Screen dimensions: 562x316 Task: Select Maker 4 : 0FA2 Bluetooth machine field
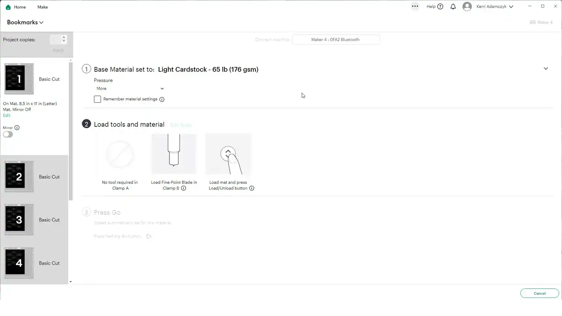point(335,39)
